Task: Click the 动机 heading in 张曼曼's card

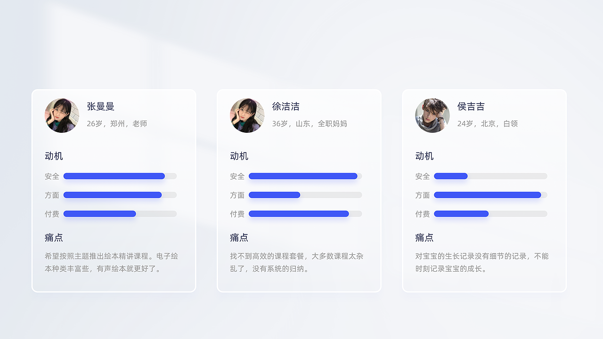Action: 54,156
